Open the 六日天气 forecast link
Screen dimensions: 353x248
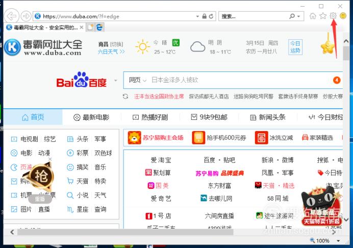point(111,52)
